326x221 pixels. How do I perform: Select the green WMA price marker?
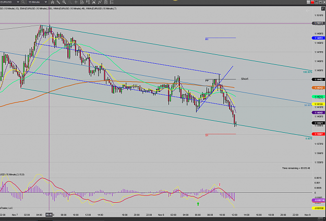click(318, 97)
